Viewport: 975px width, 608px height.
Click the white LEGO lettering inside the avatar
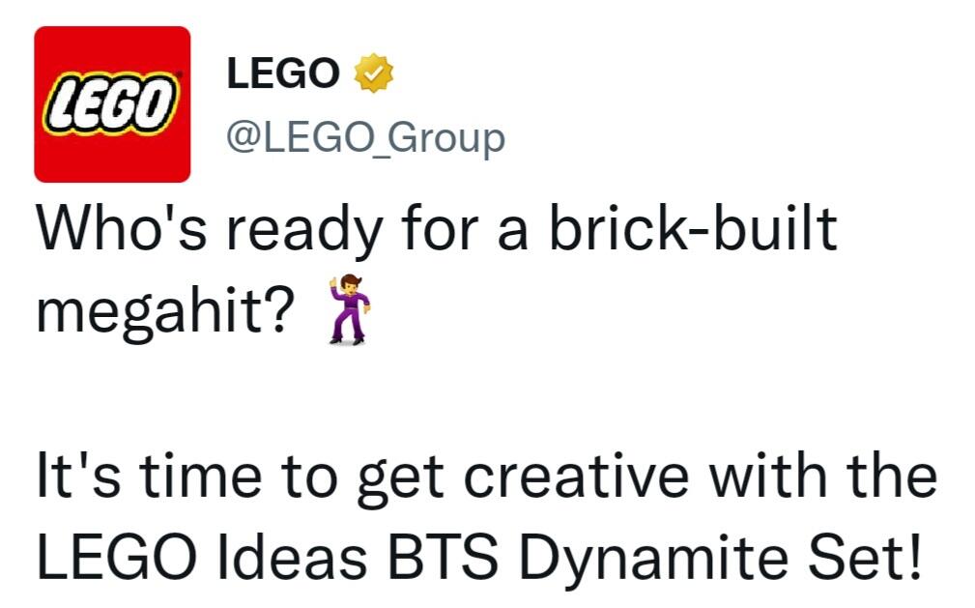pyautogui.click(x=110, y=103)
